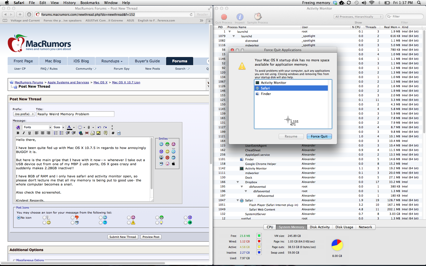Screen dimensions: 426x266
Task: Center-align the message text
Action: [x=43, y=133]
